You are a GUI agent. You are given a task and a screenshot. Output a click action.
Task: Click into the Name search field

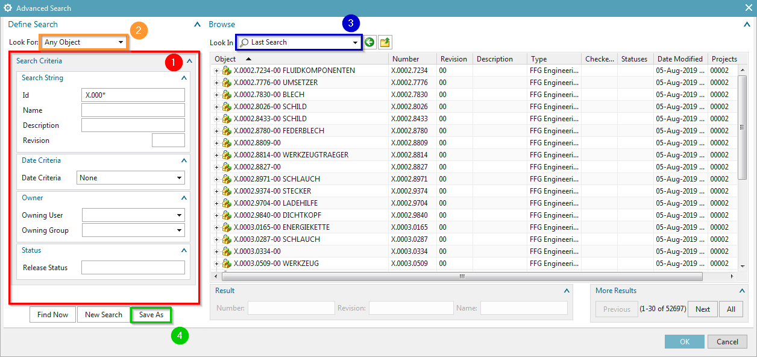tap(133, 110)
